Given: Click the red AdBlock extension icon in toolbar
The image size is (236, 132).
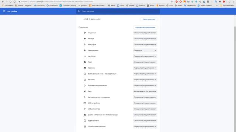Looking at the screenshot, I should (x=177, y=1).
